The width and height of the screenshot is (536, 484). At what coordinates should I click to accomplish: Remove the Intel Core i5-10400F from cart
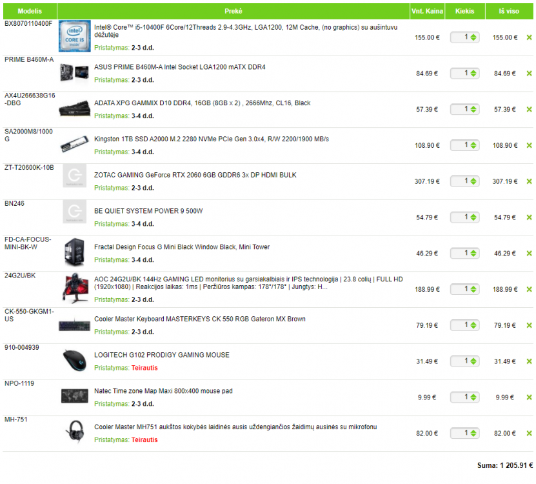[529, 37]
